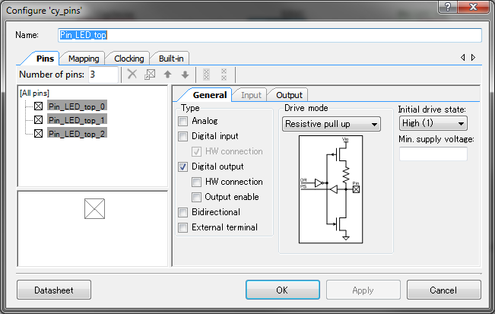Viewport: 495px width, 314px height.
Task: Enable the Analog type checkbox
Action: (x=182, y=121)
